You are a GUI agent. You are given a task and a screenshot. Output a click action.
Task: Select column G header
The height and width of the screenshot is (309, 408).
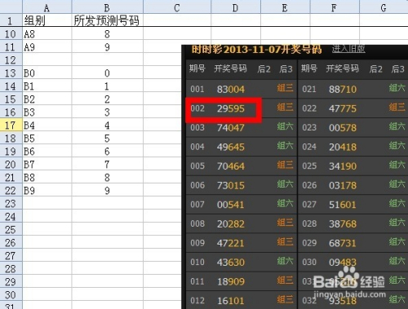click(x=384, y=7)
